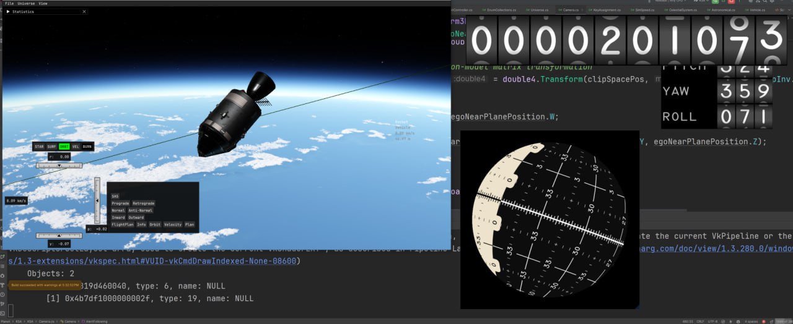Click the yaw slider near bottom
Viewport: 793px width, 324px height.
[59, 236]
